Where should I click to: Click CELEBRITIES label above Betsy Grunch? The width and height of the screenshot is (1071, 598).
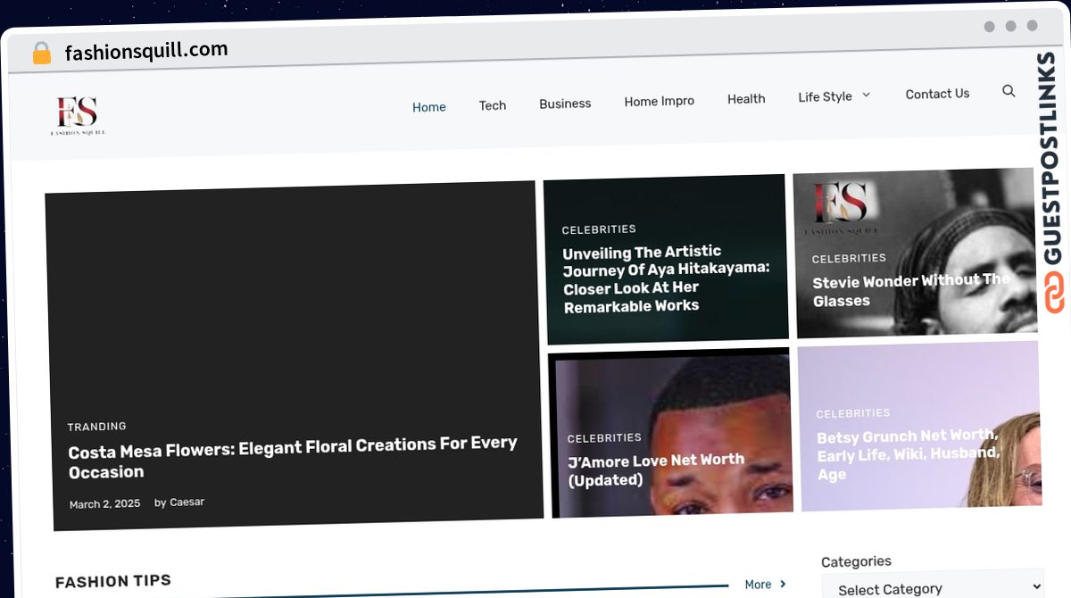853,413
